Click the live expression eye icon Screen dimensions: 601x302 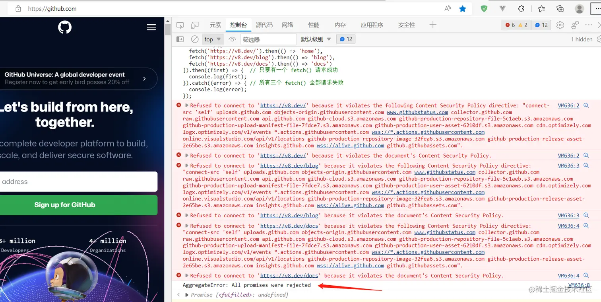[233, 39]
